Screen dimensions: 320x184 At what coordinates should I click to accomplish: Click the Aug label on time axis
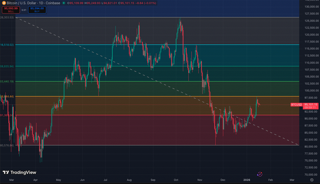pyautogui.click(x=129, y=180)
